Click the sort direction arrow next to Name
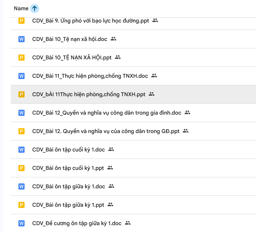Image resolution: width=256 pixels, height=231 pixels. 35,8
